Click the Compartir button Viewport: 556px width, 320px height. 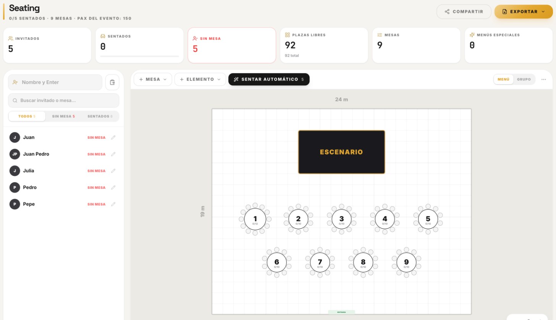(464, 11)
